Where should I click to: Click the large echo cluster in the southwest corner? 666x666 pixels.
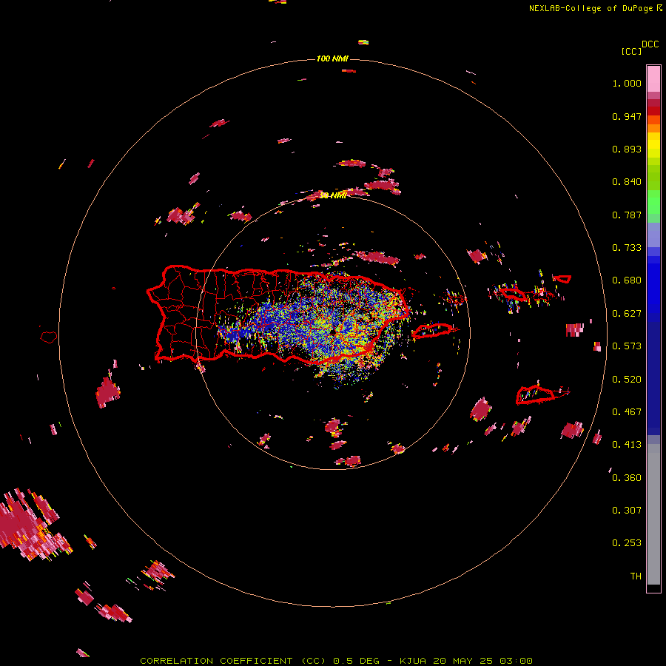[x=32, y=525]
